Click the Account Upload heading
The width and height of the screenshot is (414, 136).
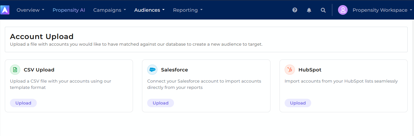[42, 37]
